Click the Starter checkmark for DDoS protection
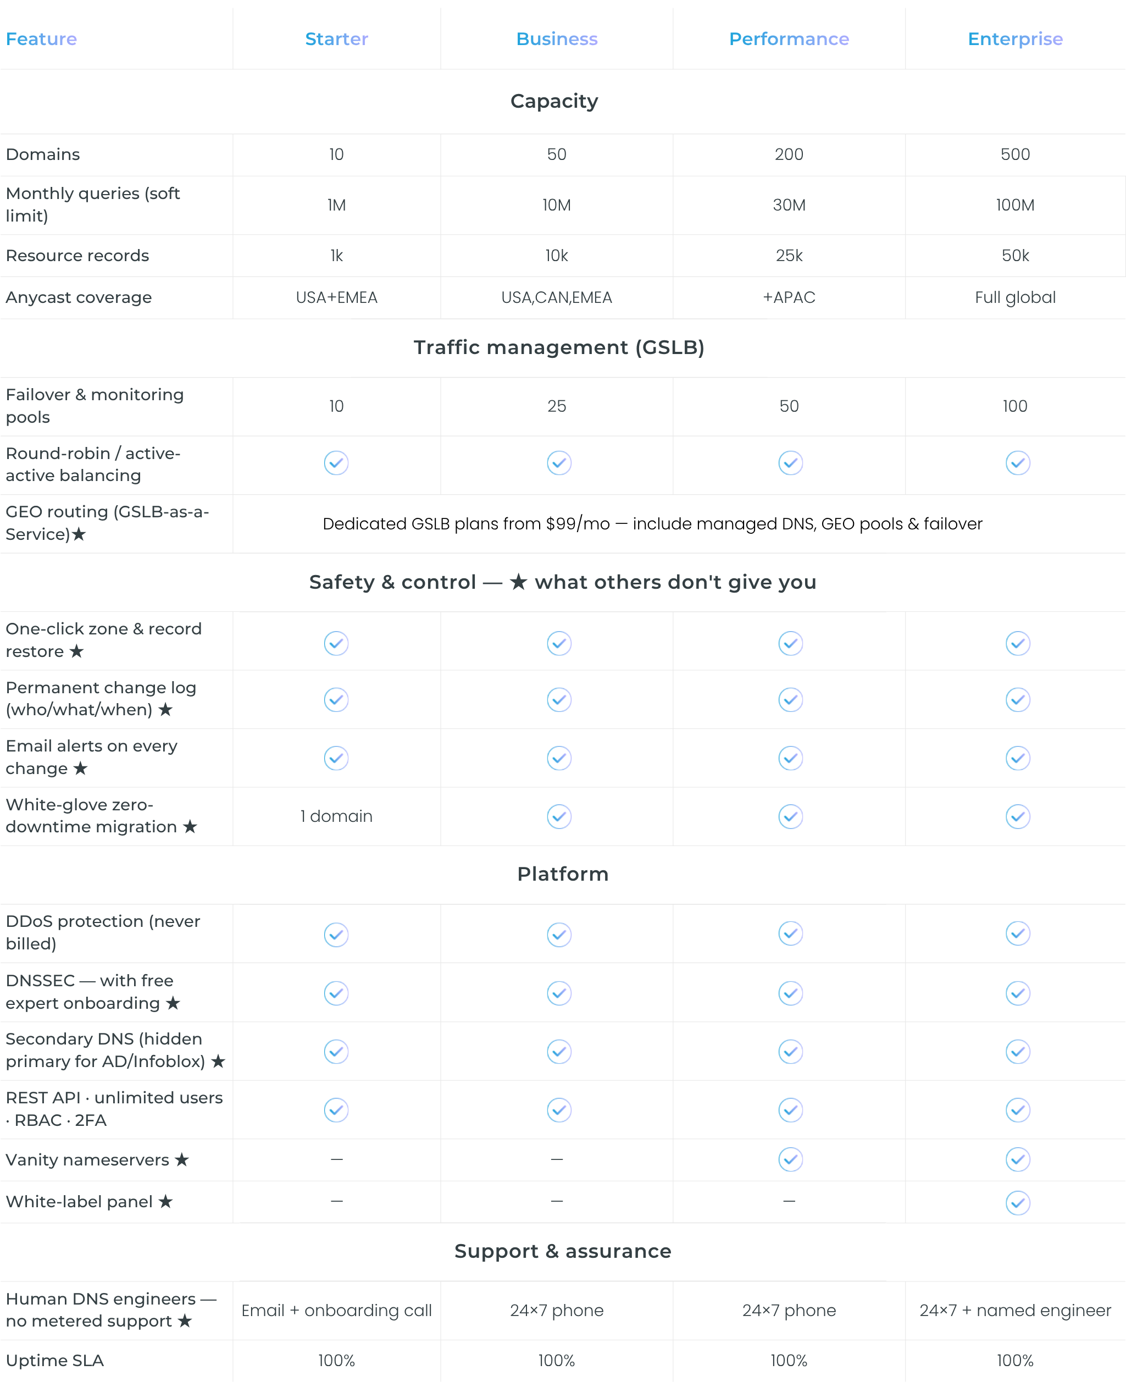The height and width of the screenshot is (1398, 1126). 336,935
